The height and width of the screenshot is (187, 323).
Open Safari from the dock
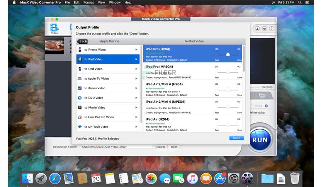pos(55,178)
